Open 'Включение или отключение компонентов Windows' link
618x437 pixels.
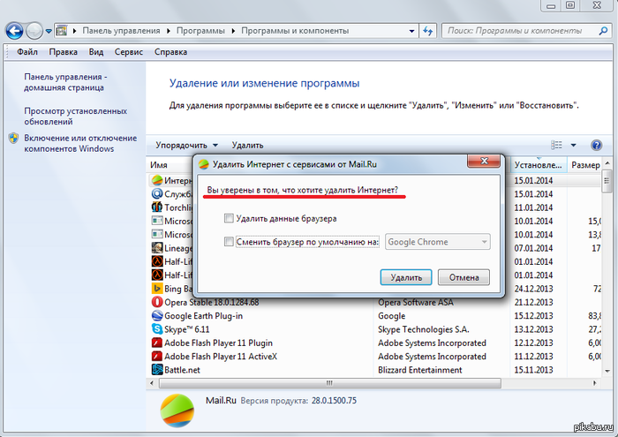[80, 143]
